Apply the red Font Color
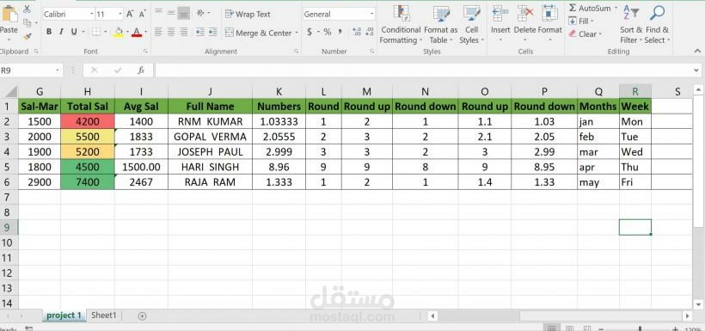 coord(137,33)
